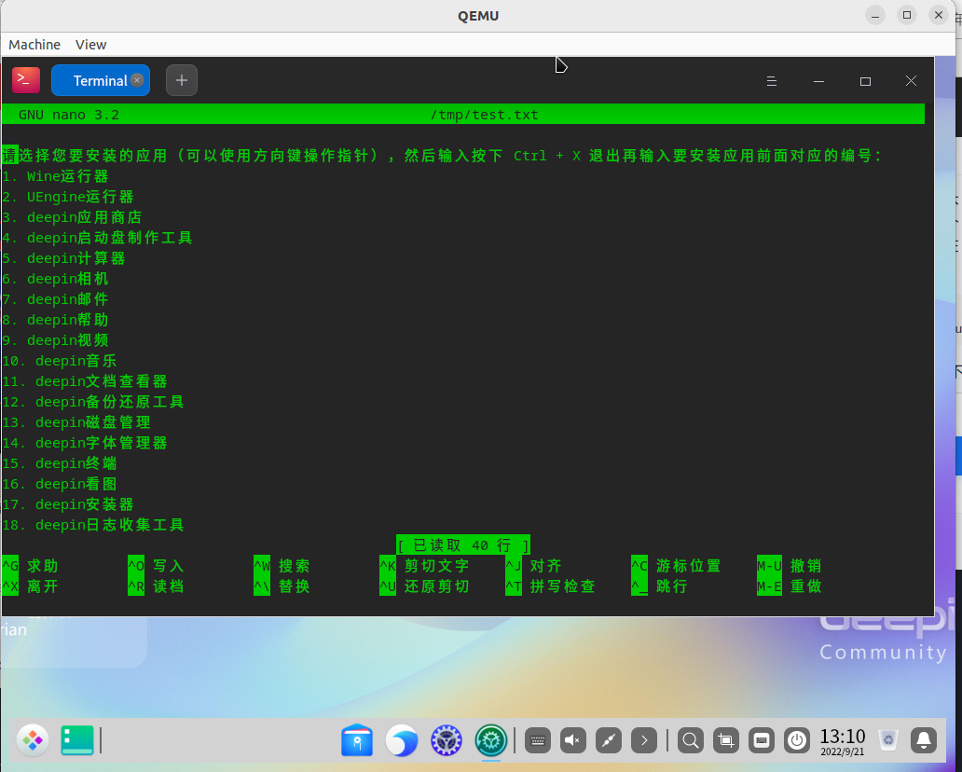Click line '11. deepin文档查看器'
Viewport: 962px width, 772px height.
coord(85,381)
